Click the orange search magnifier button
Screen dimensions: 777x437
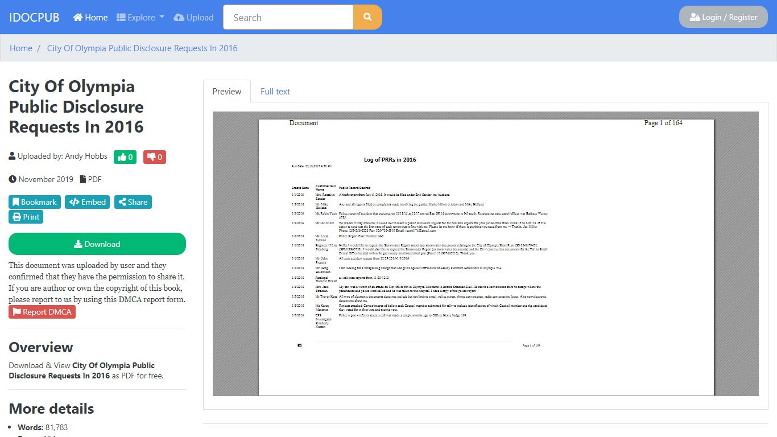click(x=367, y=17)
